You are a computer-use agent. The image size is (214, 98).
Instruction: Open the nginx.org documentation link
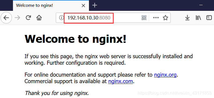(x=165, y=75)
